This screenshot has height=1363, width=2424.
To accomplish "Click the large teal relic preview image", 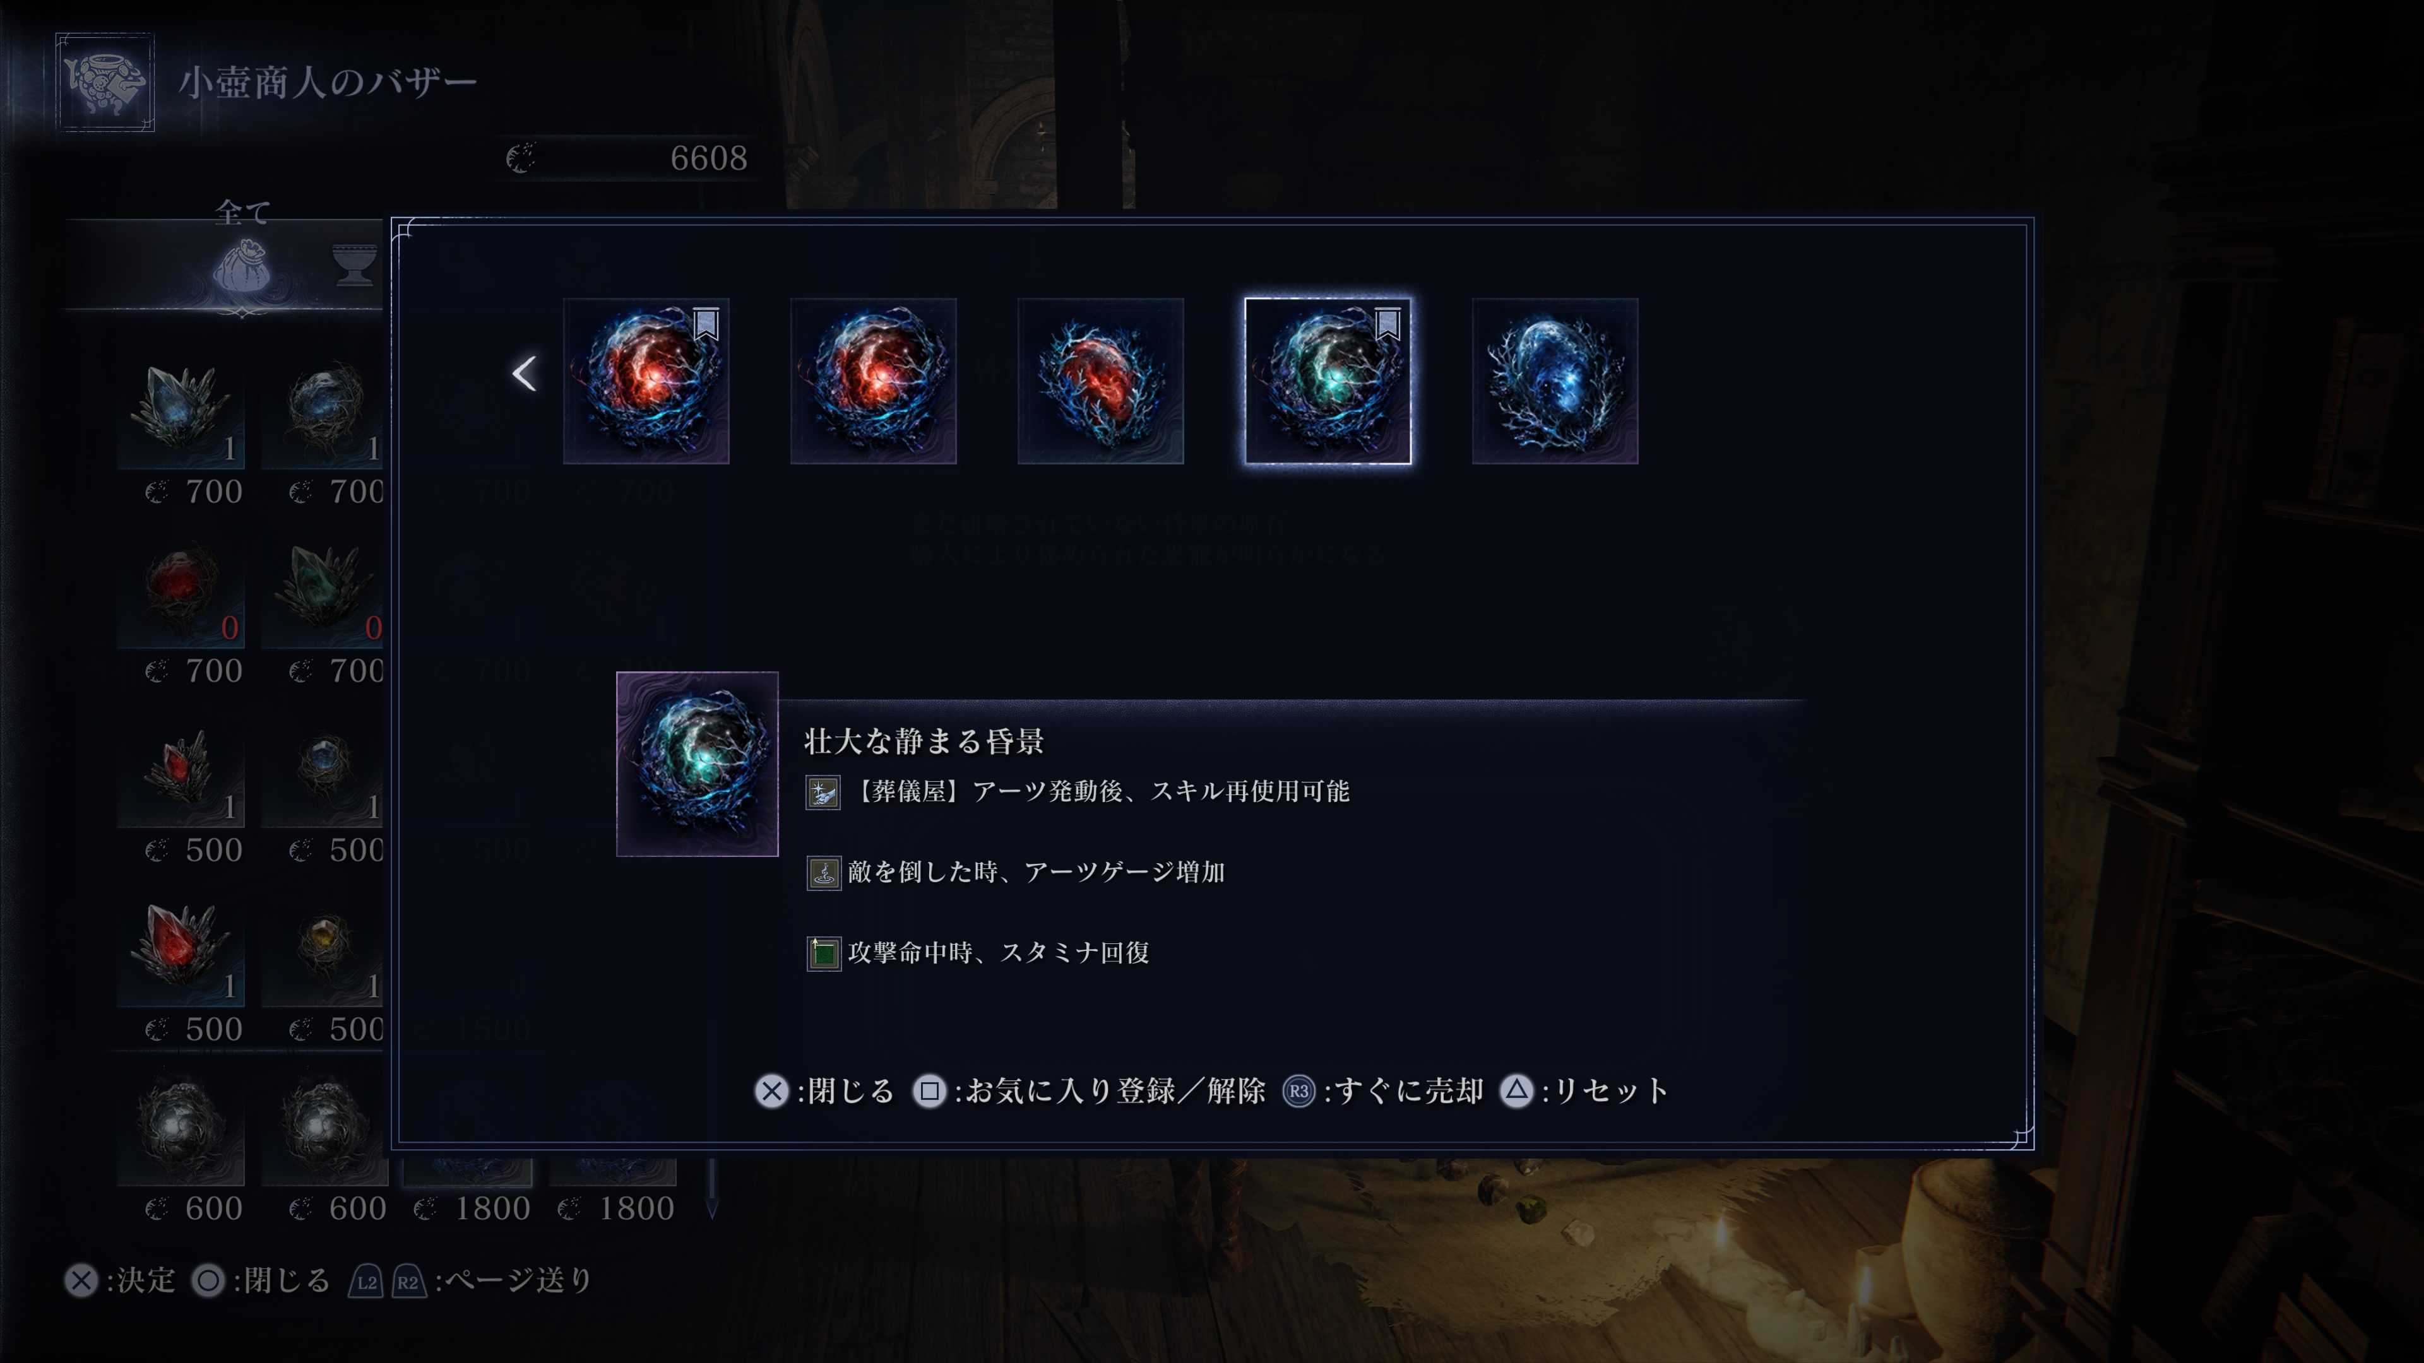I will click(698, 764).
